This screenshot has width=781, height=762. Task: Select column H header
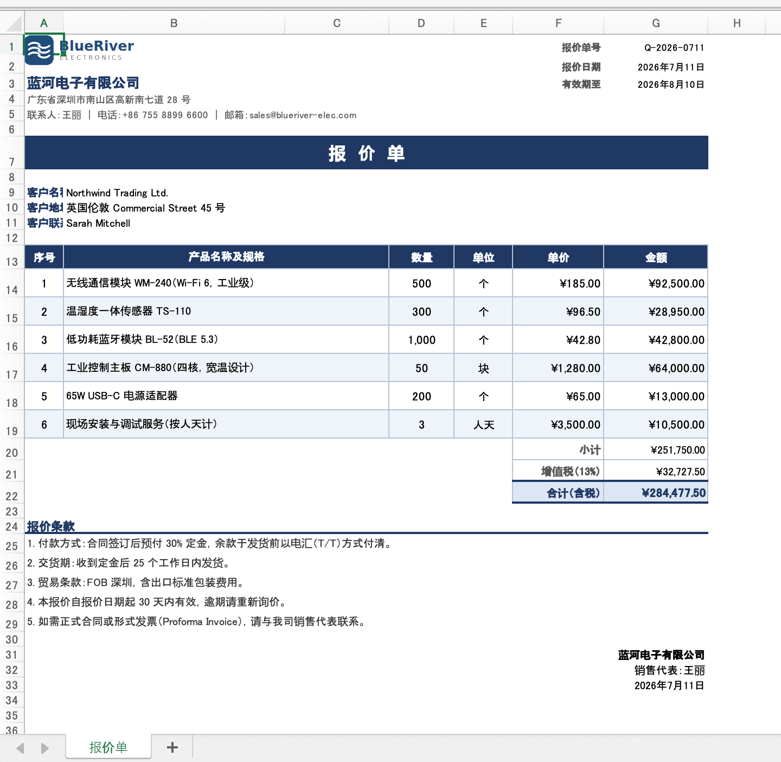737,23
